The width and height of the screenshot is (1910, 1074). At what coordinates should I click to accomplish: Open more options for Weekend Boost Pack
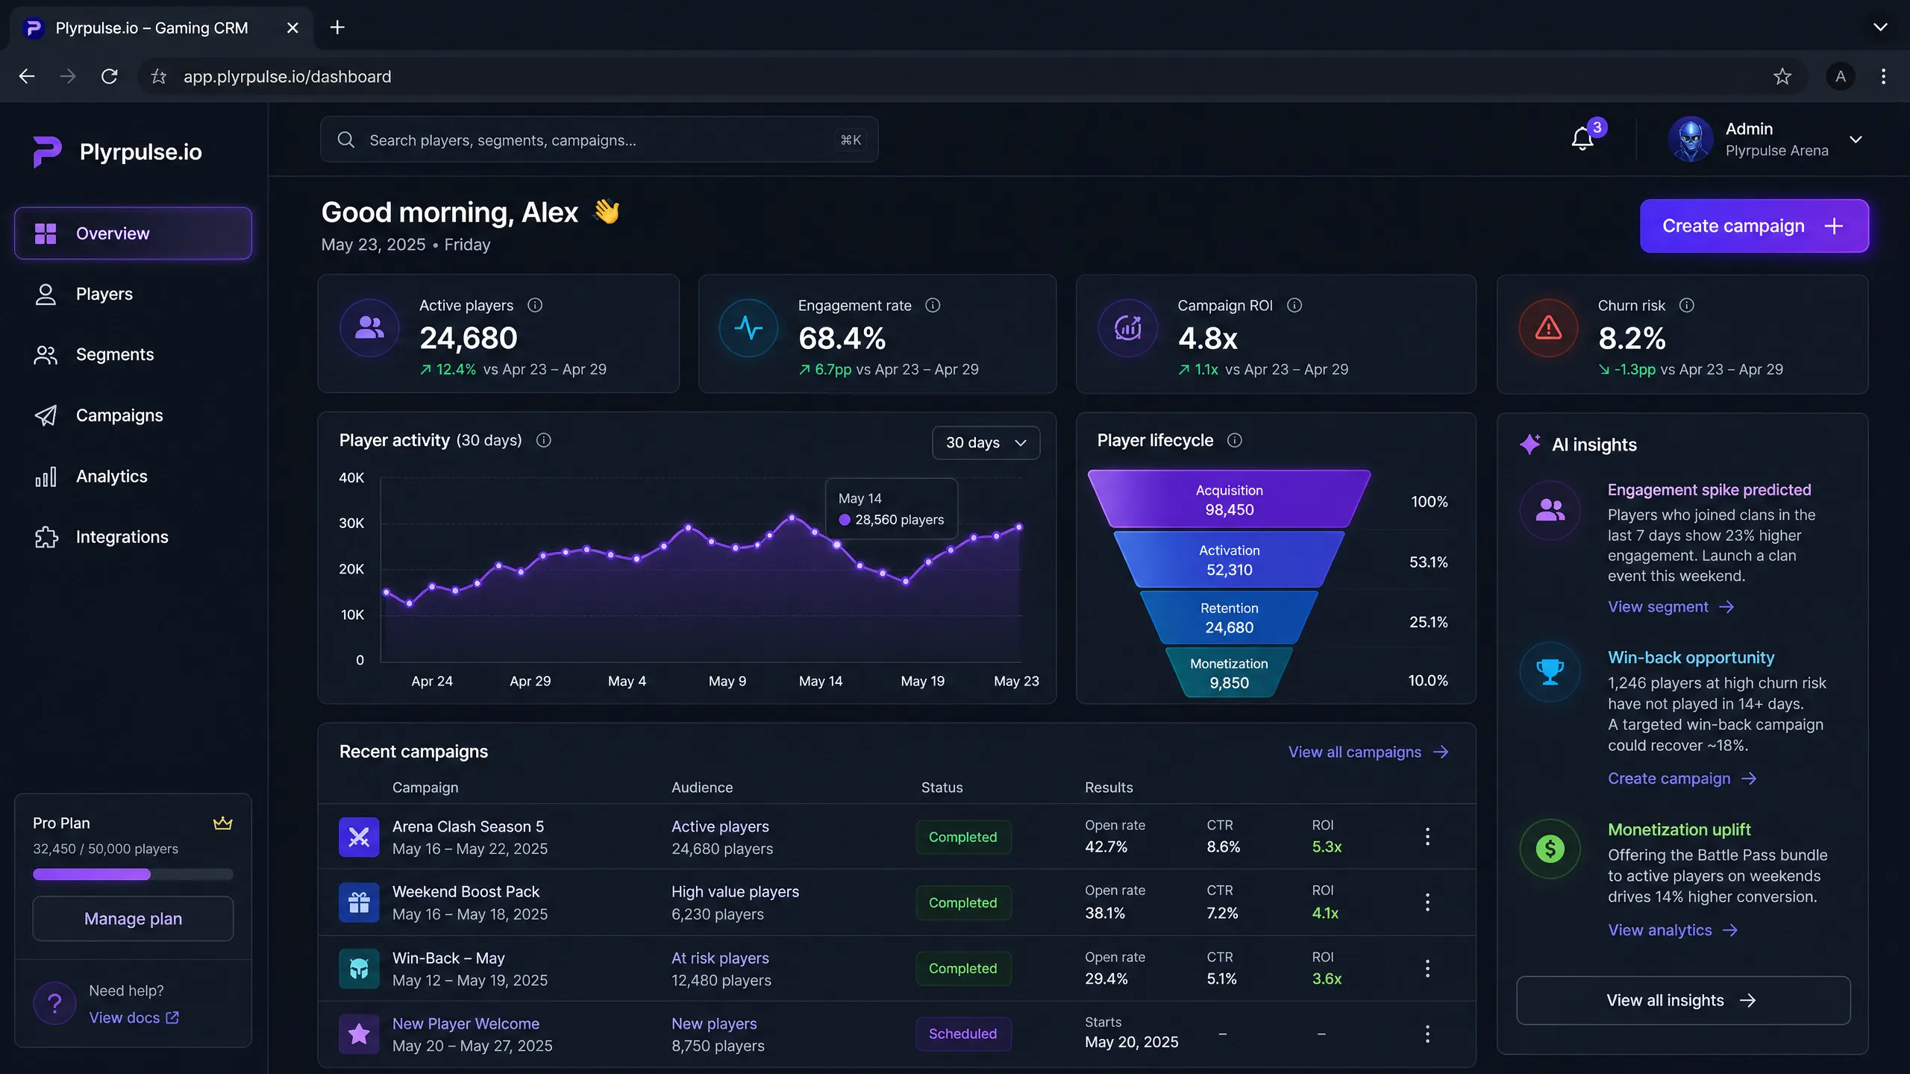coord(1427,902)
